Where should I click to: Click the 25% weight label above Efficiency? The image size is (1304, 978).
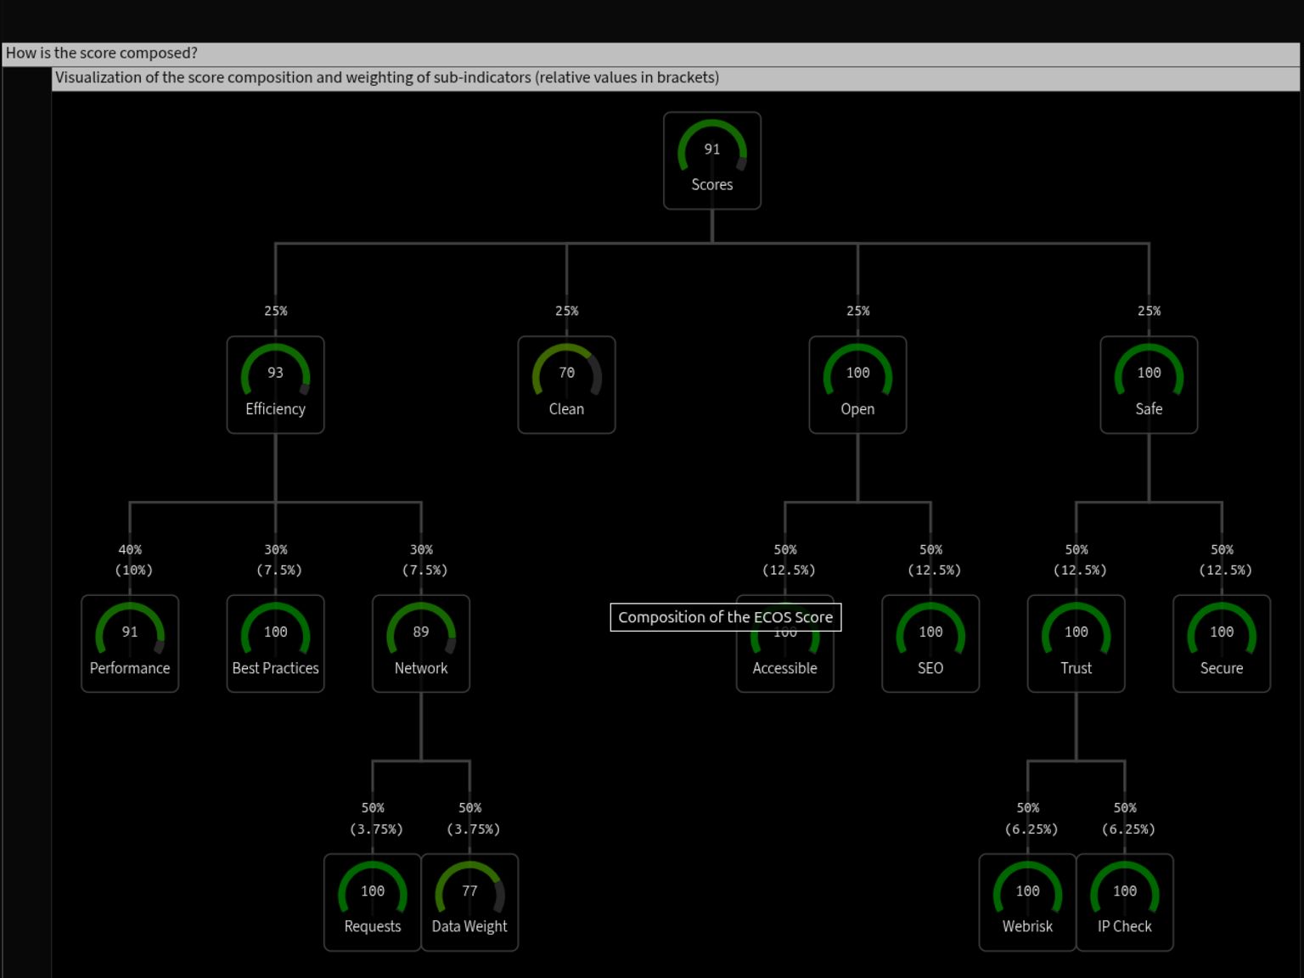pyautogui.click(x=275, y=311)
